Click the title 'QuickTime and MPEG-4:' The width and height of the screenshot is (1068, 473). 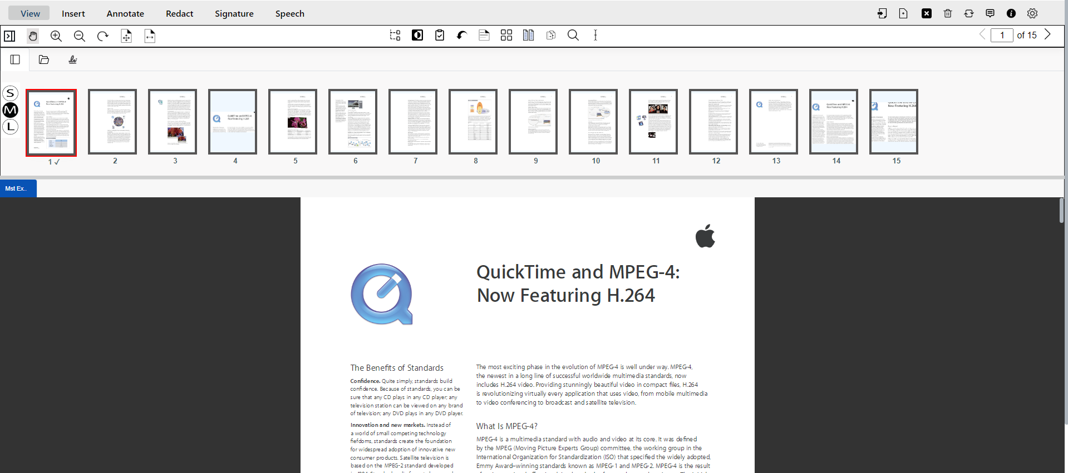pos(578,272)
